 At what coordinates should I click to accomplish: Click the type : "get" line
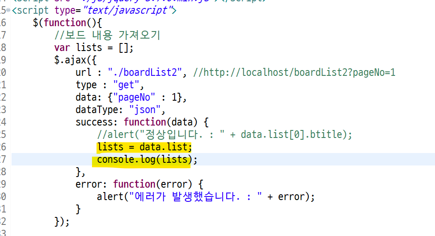110,85
